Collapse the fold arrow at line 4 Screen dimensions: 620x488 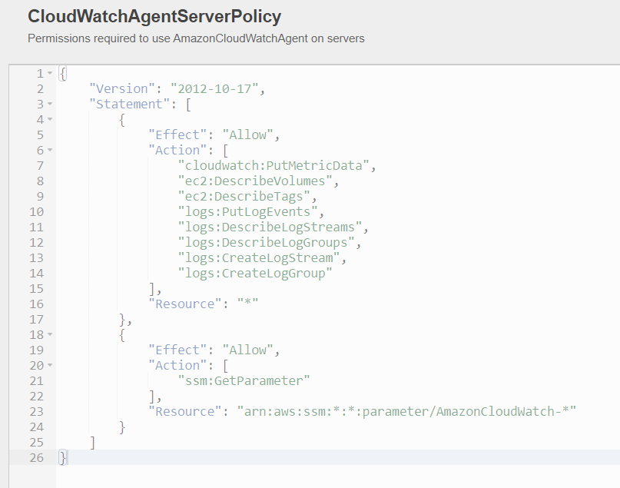coord(50,119)
